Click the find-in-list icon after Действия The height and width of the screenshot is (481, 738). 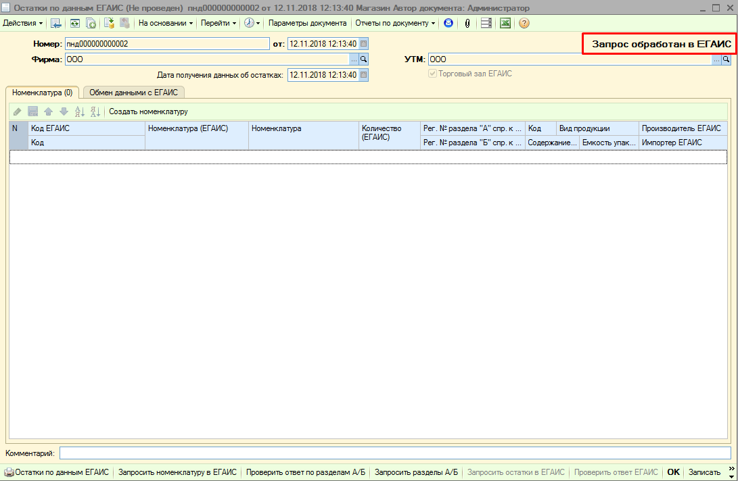coord(56,23)
